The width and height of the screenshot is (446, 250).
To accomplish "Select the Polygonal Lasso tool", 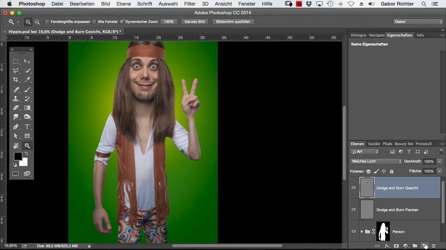I will pos(16,70).
